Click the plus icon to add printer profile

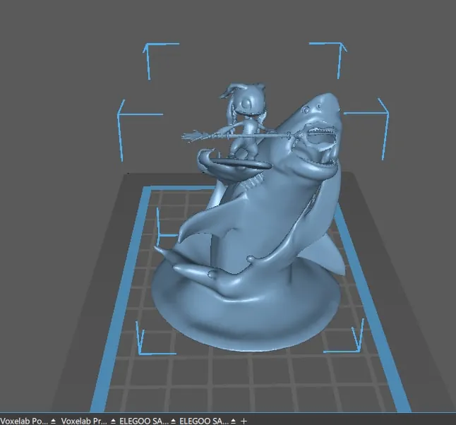pos(244,421)
